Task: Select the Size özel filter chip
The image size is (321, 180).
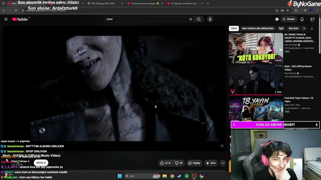Action: (x=293, y=28)
